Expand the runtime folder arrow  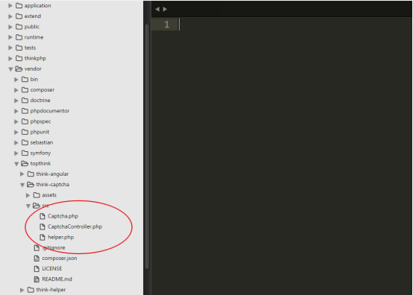point(10,37)
